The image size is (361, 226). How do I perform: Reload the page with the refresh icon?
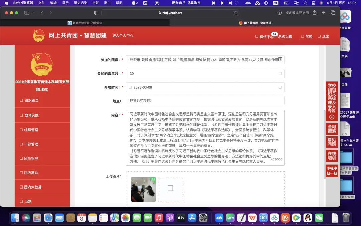(x=236, y=13)
